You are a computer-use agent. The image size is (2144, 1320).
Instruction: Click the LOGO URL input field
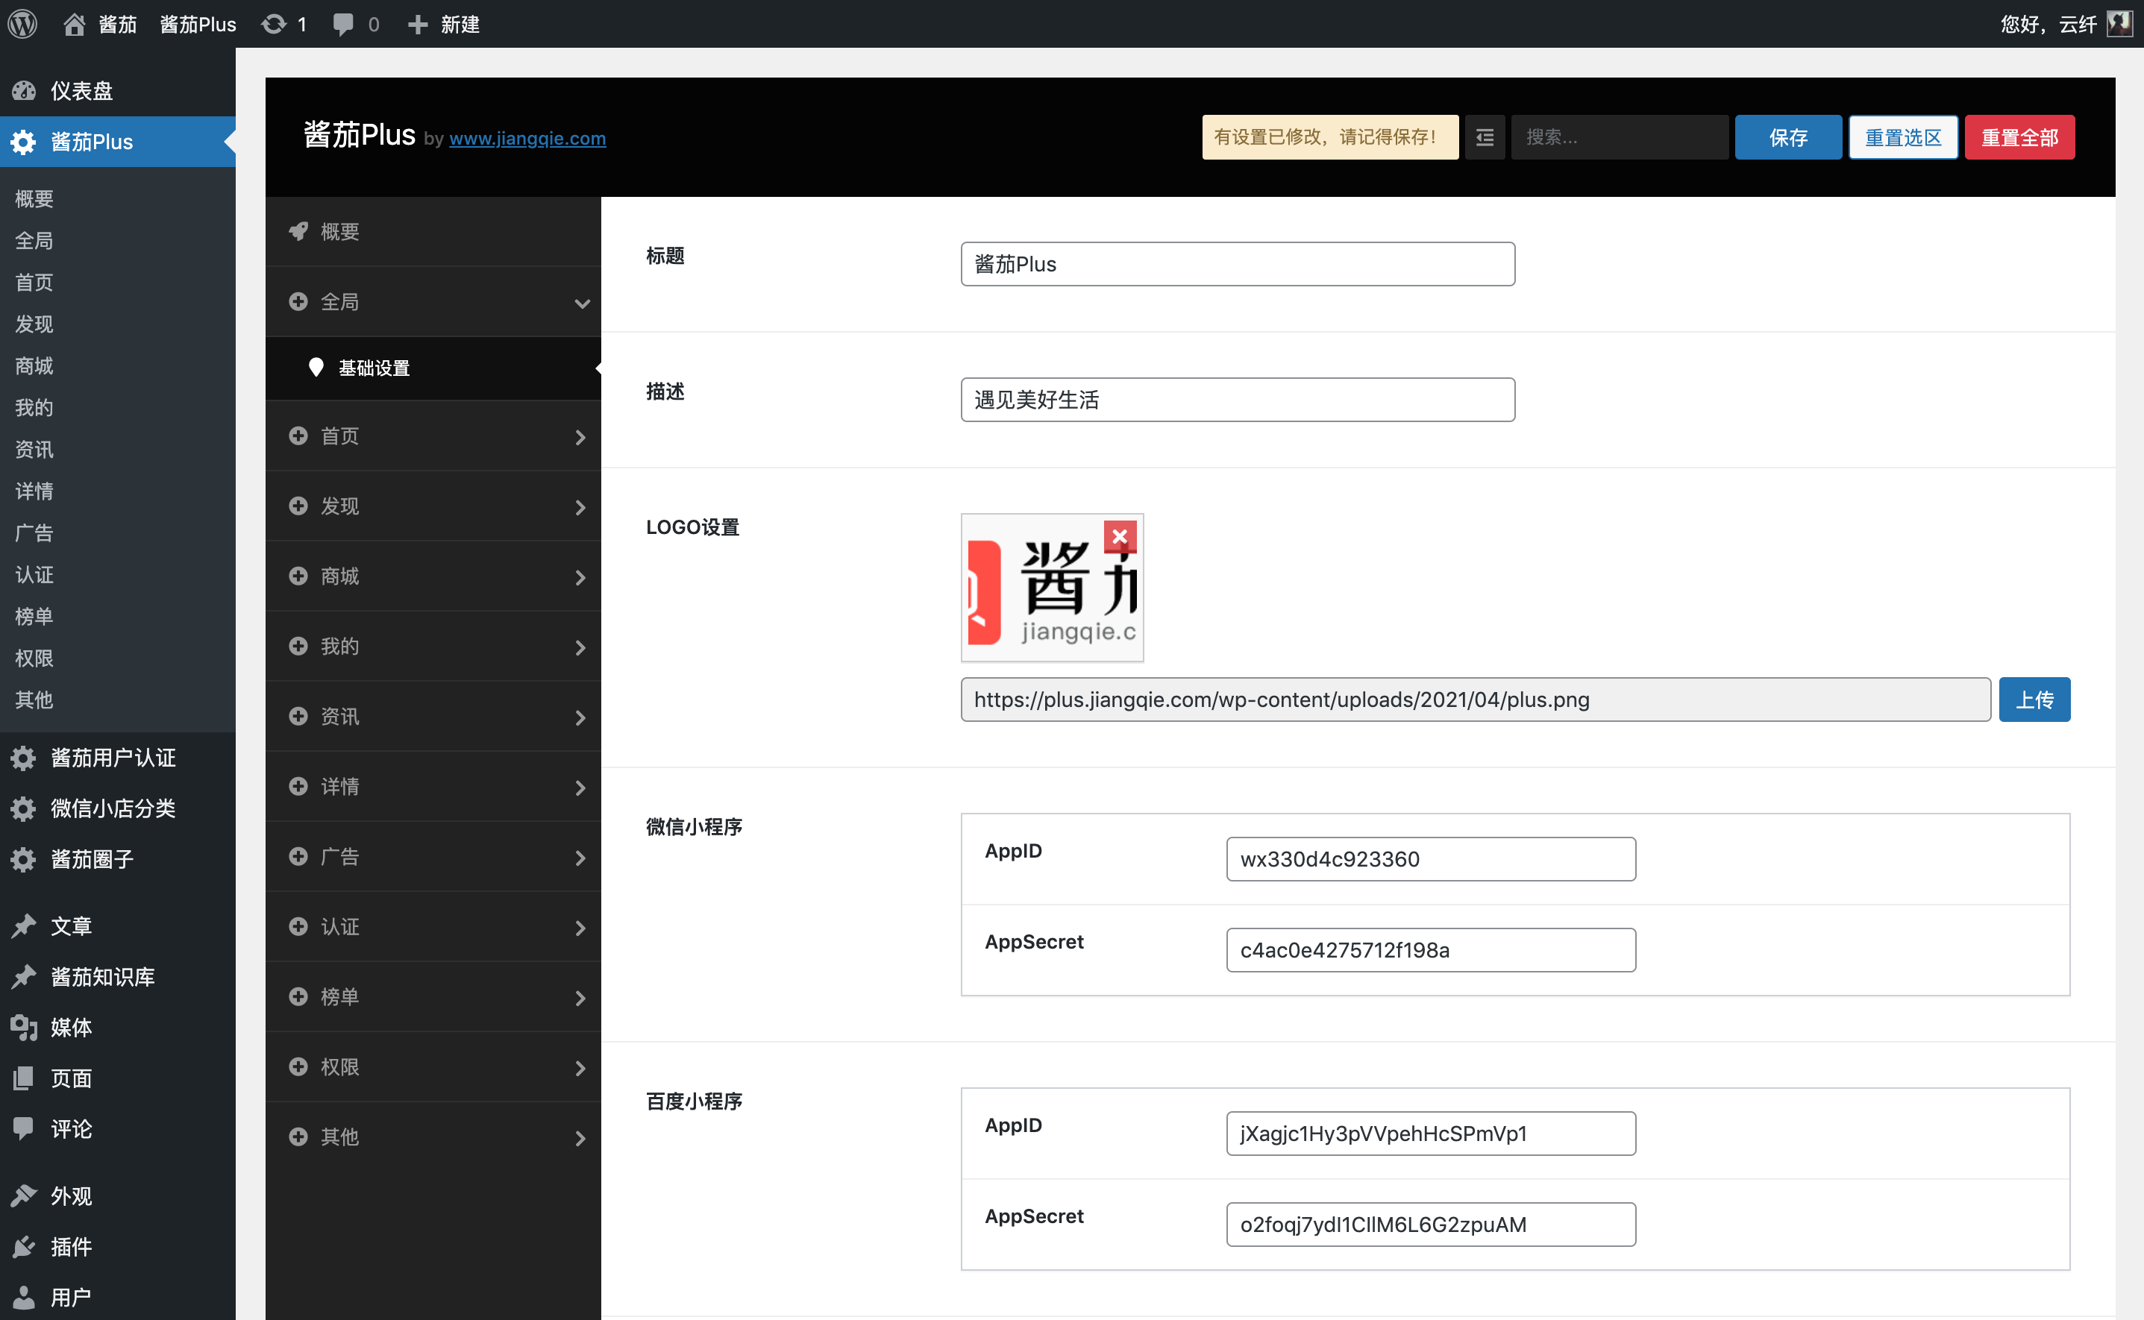tap(1475, 700)
